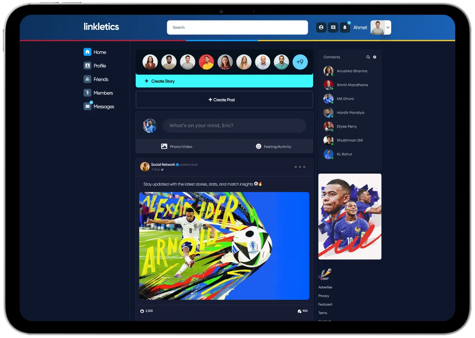View the story of man in red shirt

(206, 62)
